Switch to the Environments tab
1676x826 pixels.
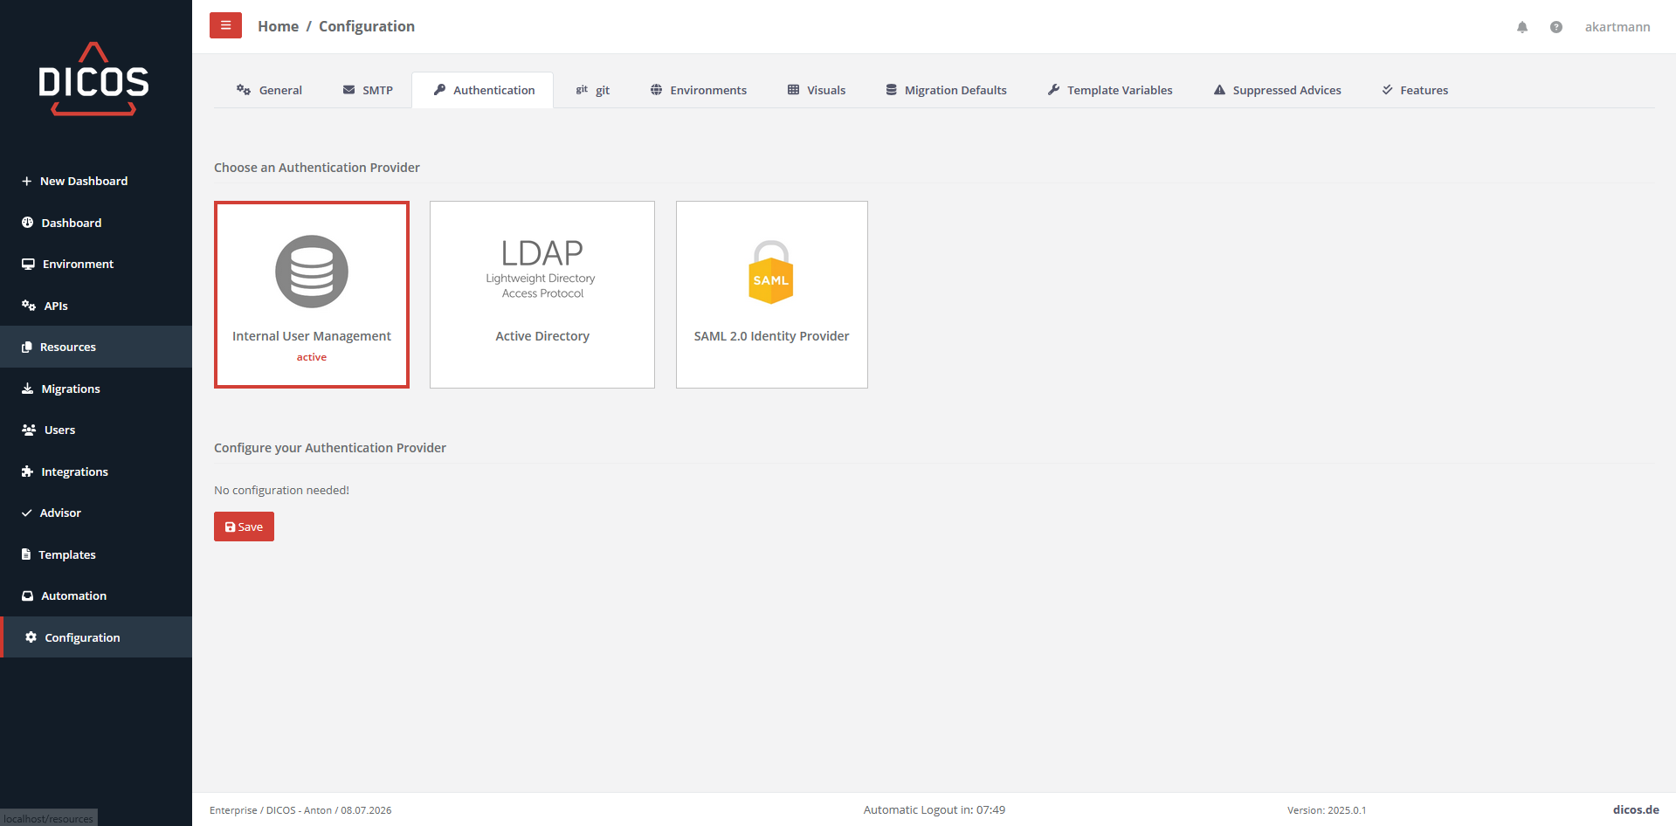699,90
